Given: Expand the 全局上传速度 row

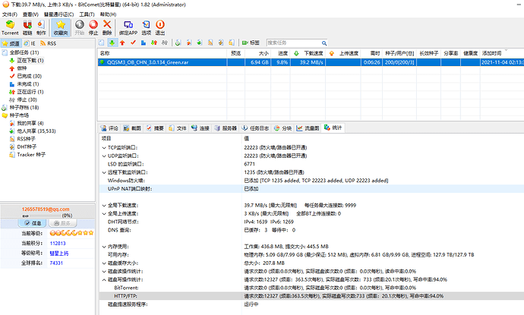Looking at the screenshot, I should pos(104,214).
